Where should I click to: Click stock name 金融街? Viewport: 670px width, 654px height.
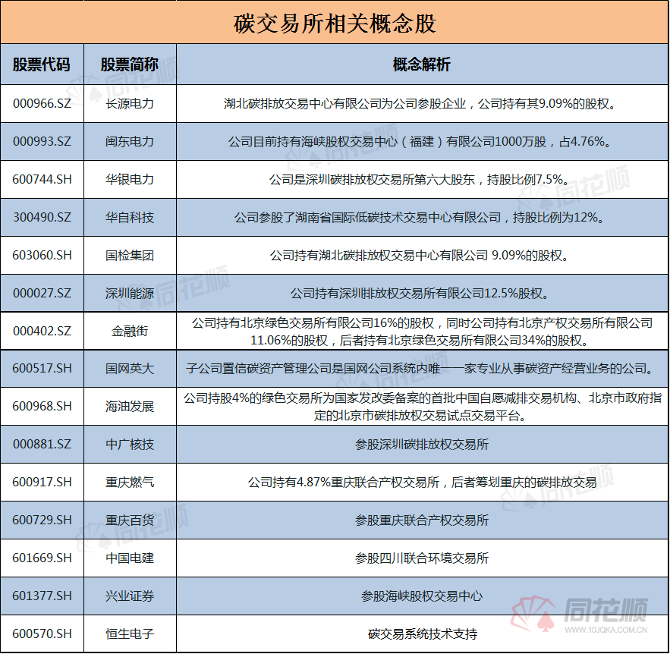tap(130, 331)
